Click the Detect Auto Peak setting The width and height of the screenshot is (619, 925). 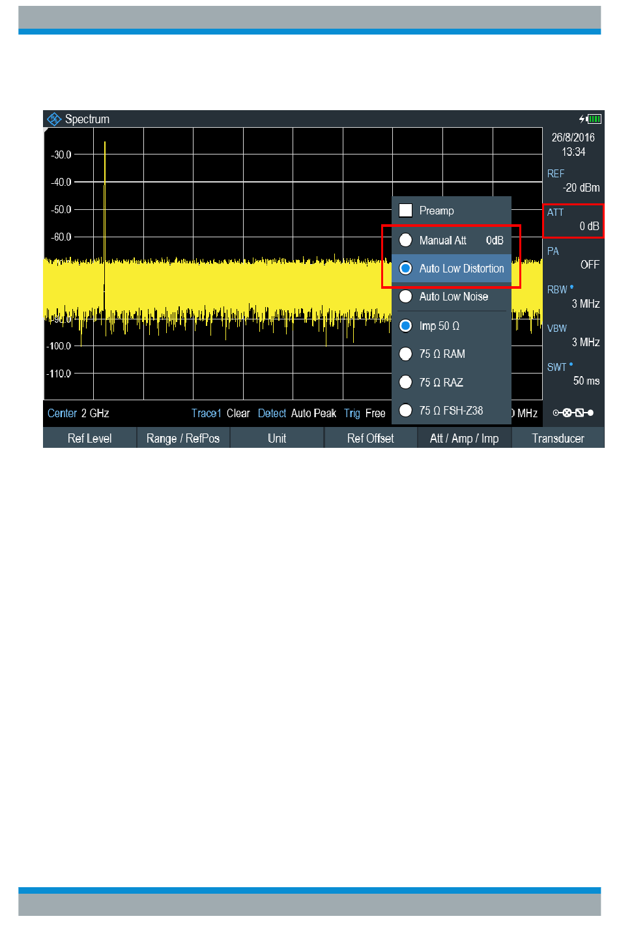pyautogui.click(x=297, y=413)
